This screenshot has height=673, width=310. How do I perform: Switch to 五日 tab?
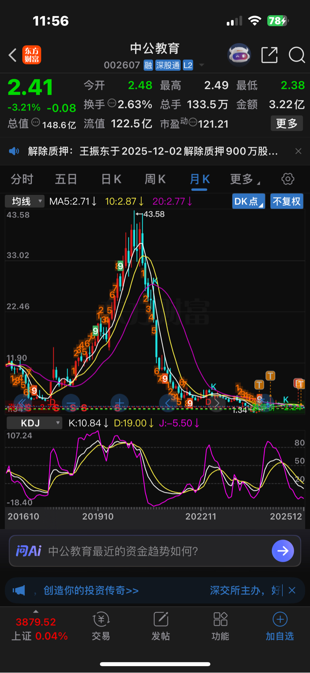(66, 179)
